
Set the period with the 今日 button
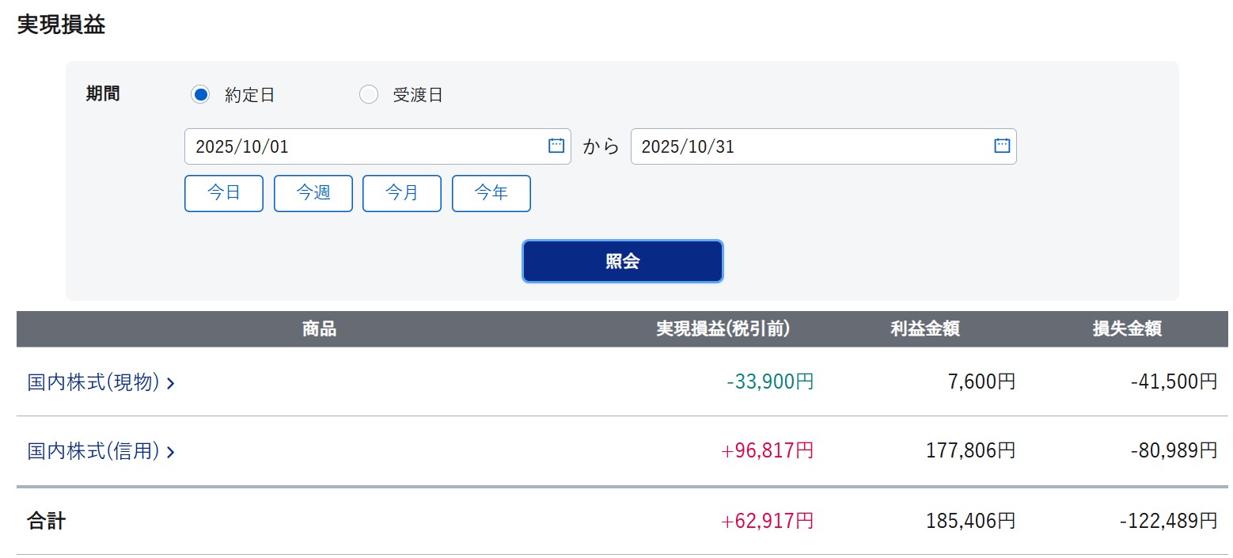tap(224, 194)
